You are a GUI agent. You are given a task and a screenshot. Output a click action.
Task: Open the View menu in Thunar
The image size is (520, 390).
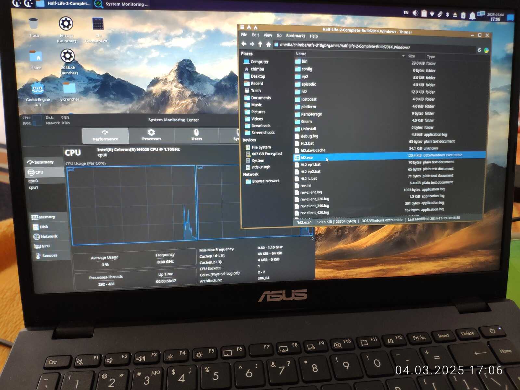coord(268,35)
